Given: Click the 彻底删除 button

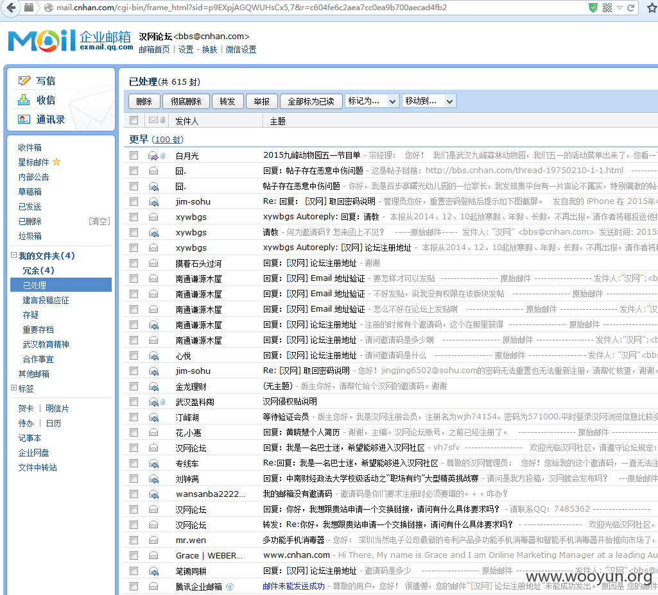Looking at the screenshot, I should [x=186, y=101].
